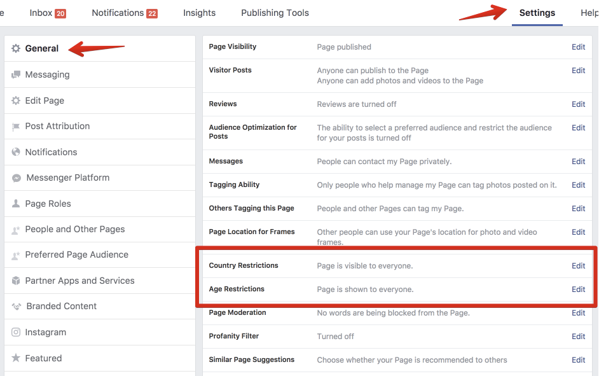The image size is (599, 376).
Task: Click the Partner Apps and Services cube icon
Action: pos(16,281)
